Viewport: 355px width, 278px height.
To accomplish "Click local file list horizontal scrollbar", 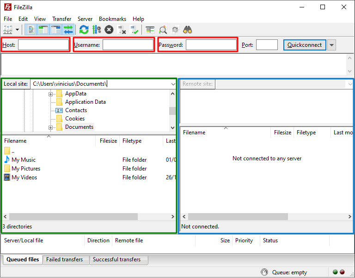I will (x=73, y=217).
